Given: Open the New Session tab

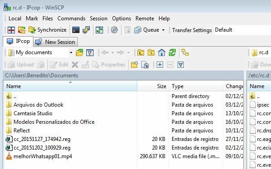Looking at the screenshot, I should [x=55, y=42].
